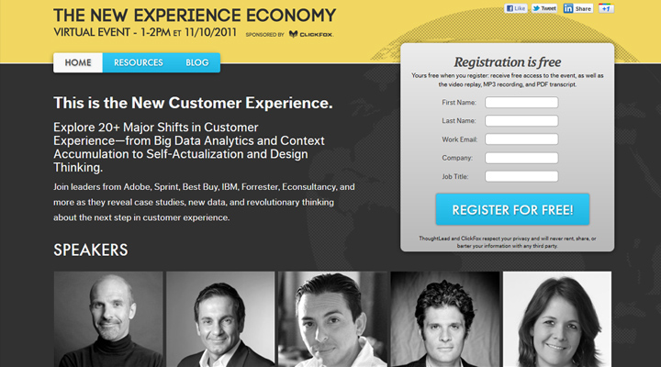Viewport: 661px width, 367px height.
Task: Click the Twitter Tweet button
Action: pos(544,8)
